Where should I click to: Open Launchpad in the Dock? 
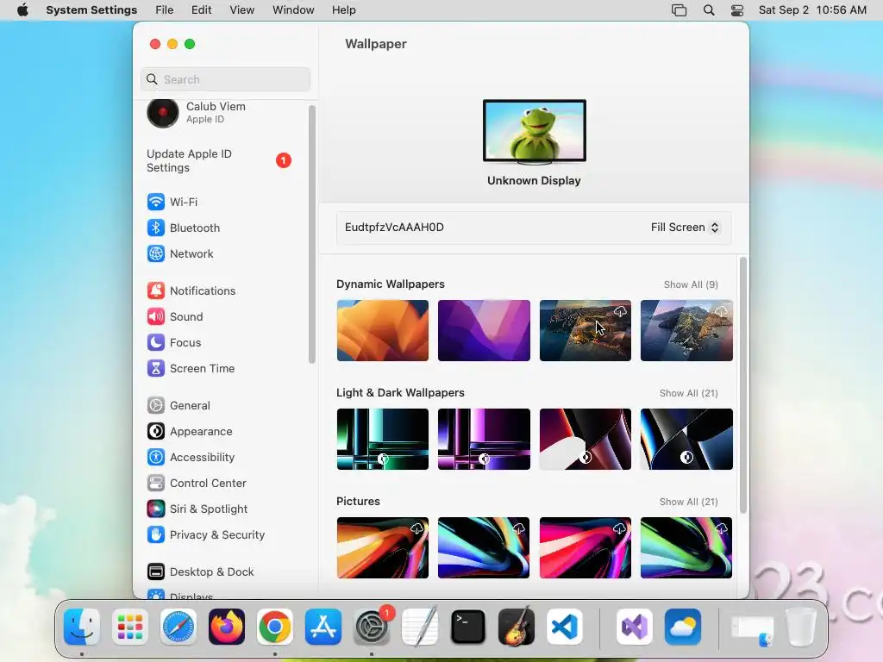[130, 626]
